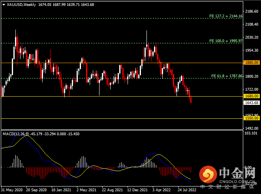Click the 2186.60 price scale value
The width and height of the screenshot is (261, 194).
coord(252,11)
